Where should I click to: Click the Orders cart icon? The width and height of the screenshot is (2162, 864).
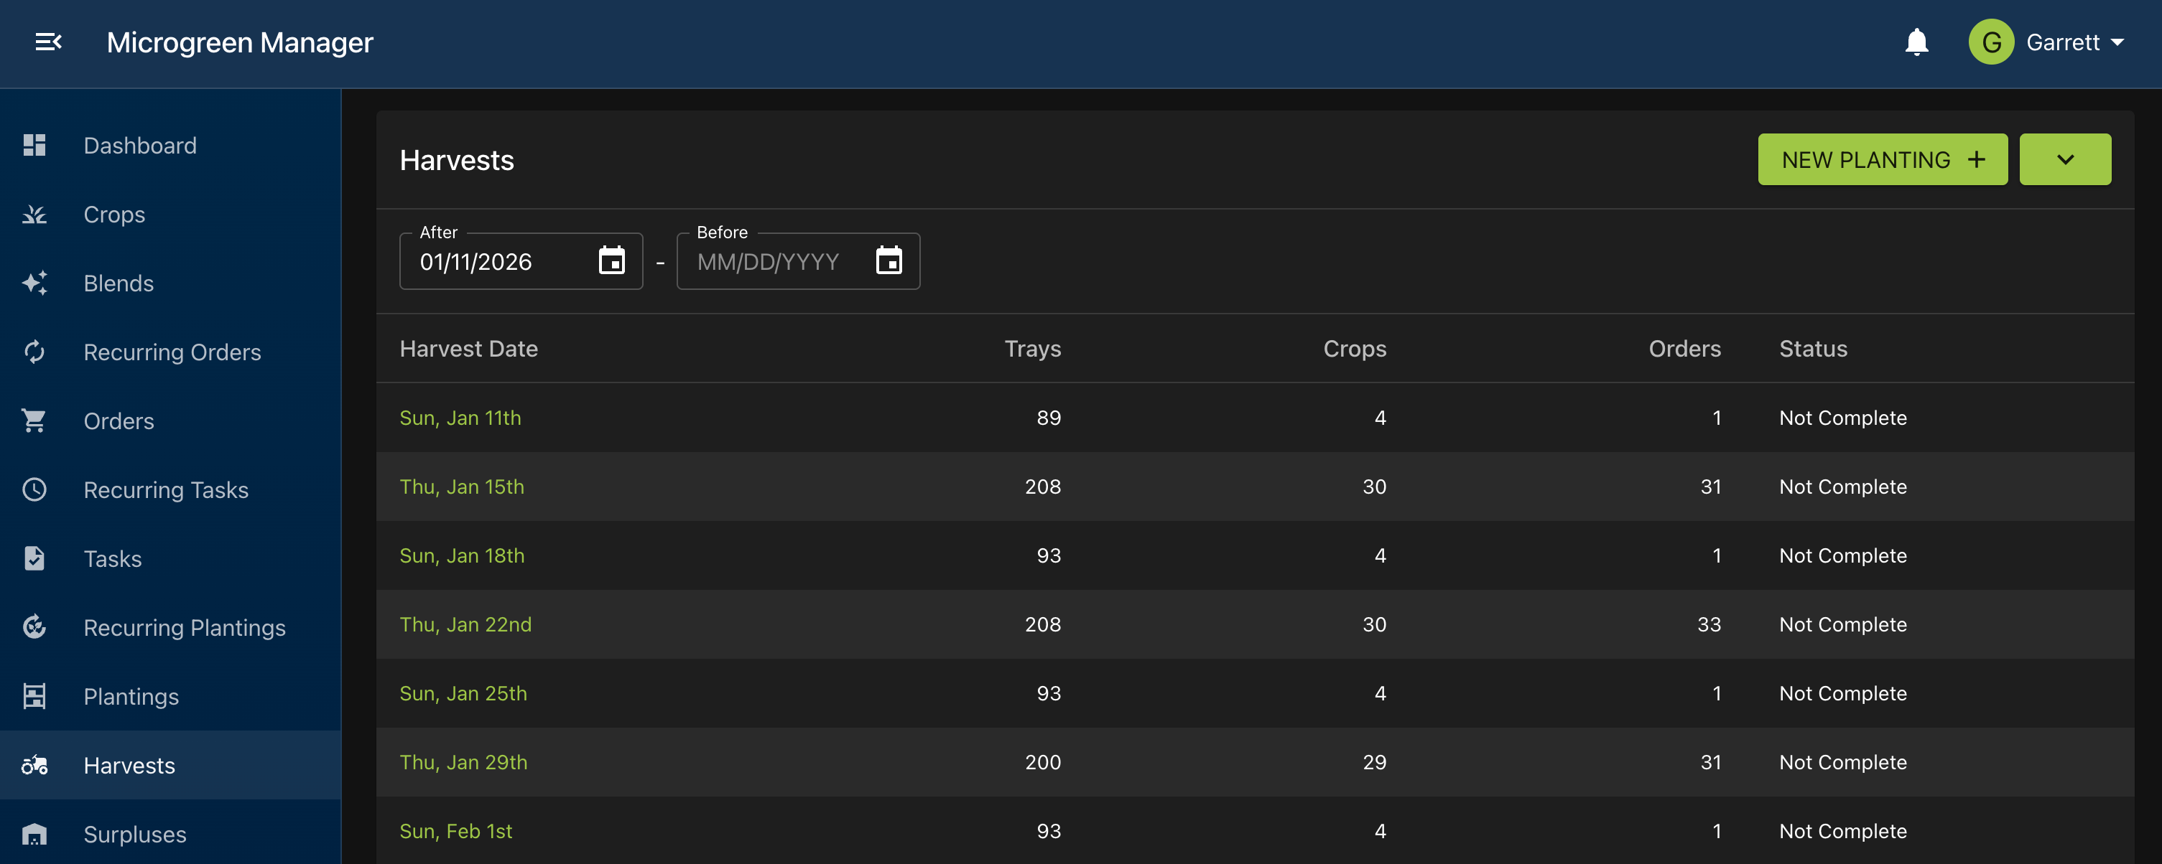pyautogui.click(x=34, y=421)
